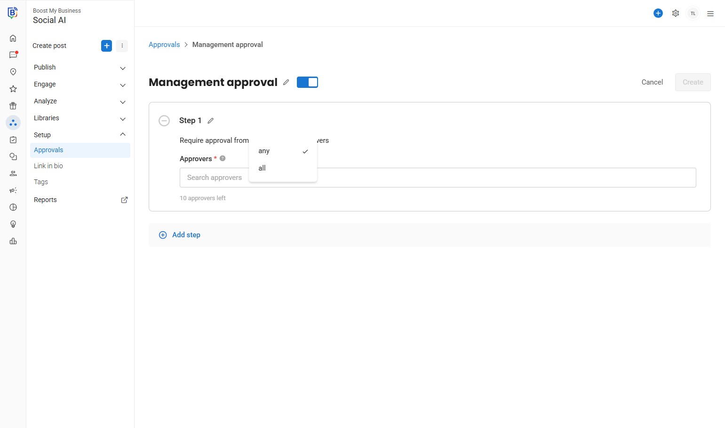Open the gift icon in left rail
This screenshot has height=428, width=725.
coord(13,106)
